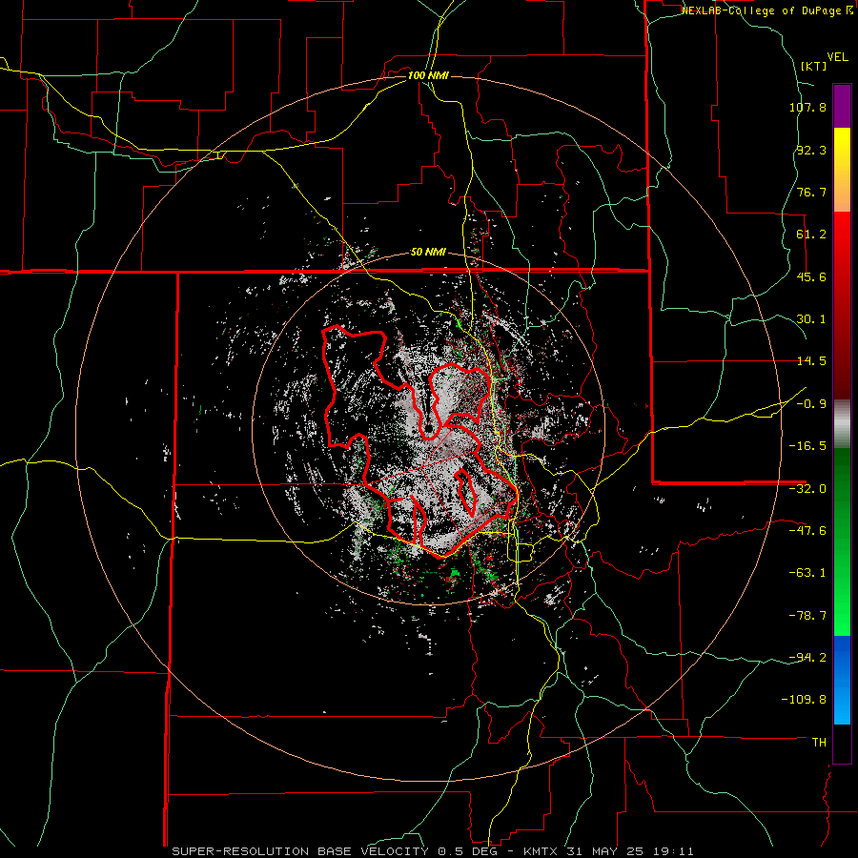This screenshot has height=858, width=858.
Task: Click the 107.8 velocity scale value
Action: point(807,107)
